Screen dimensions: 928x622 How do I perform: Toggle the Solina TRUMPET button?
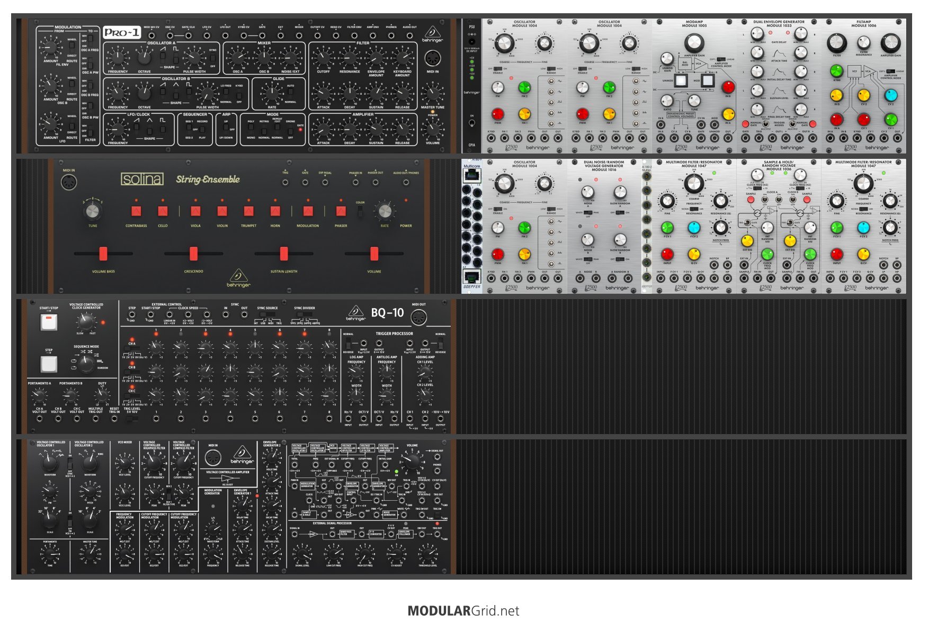click(248, 211)
